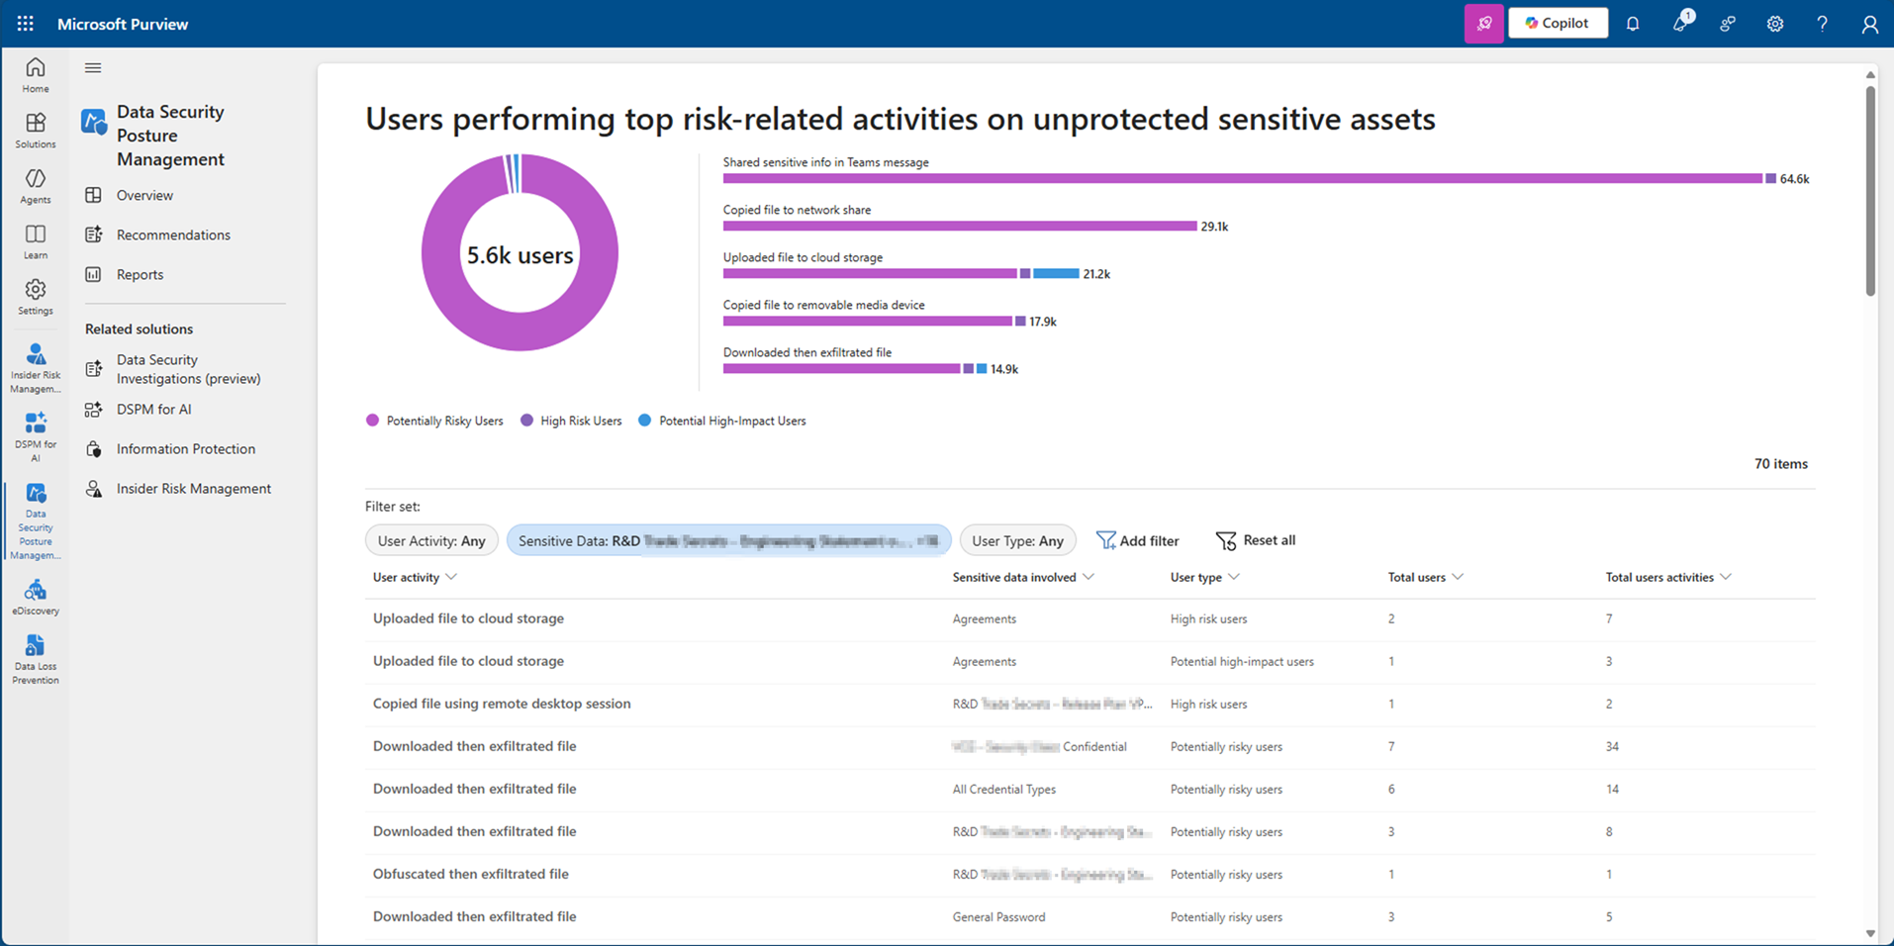This screenshot has height=946, width=1894.
Task: Open the app launcher waffle icon
Action: tap(25, 24)
